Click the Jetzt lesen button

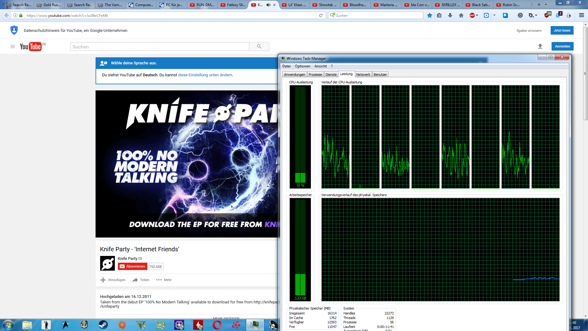click(562, 30)
